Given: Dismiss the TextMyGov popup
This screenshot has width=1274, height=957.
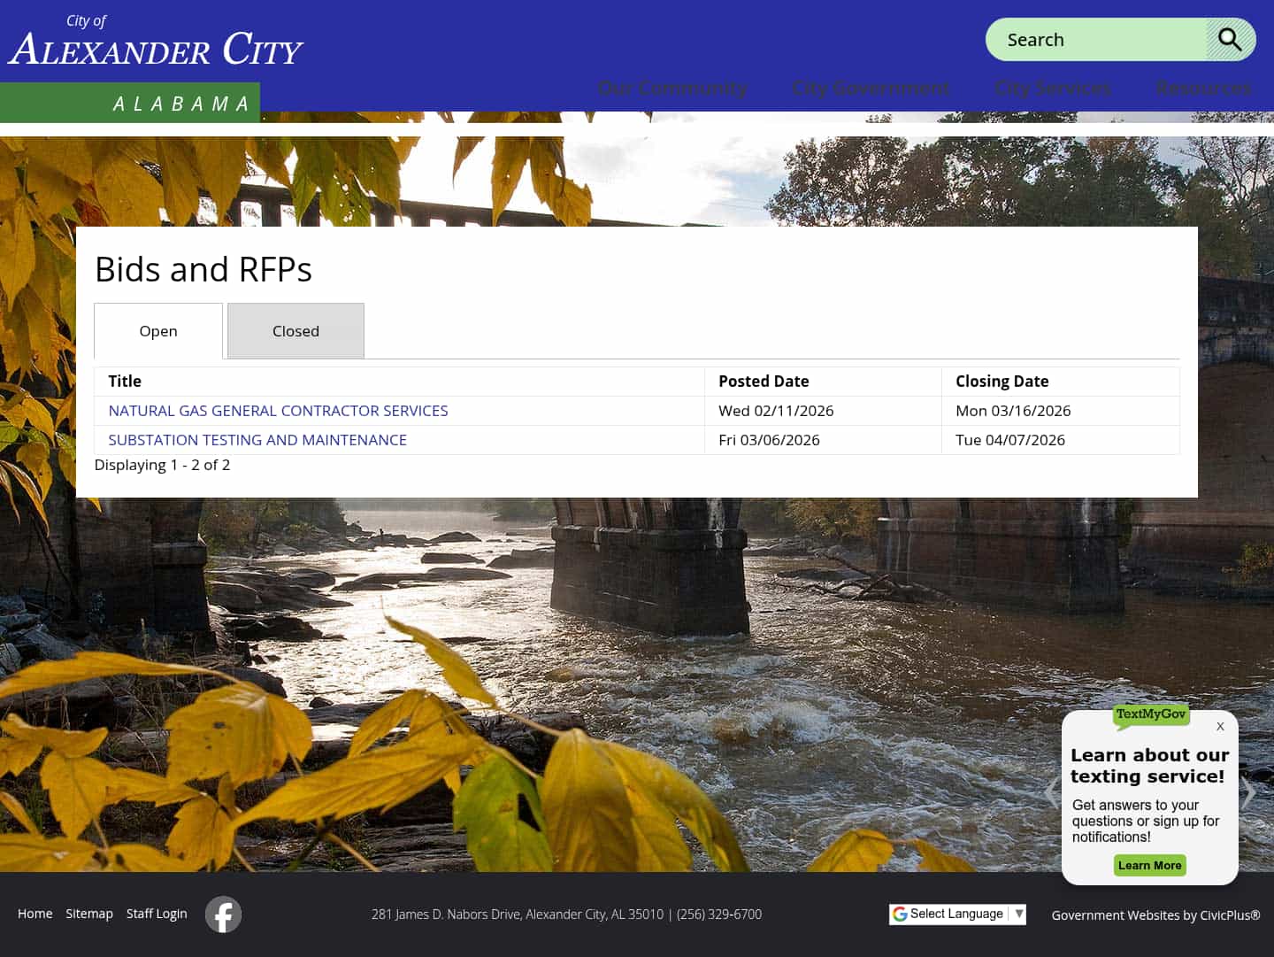Looking at the screenshot, I should [1220, 726].
